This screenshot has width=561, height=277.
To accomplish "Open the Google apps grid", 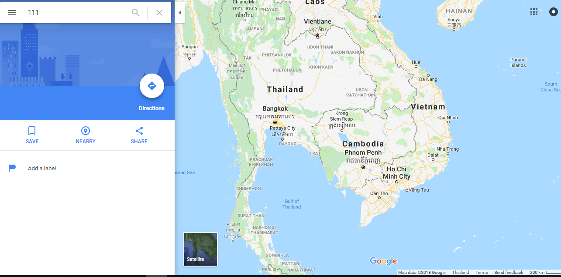I will (x=534, y=12).
